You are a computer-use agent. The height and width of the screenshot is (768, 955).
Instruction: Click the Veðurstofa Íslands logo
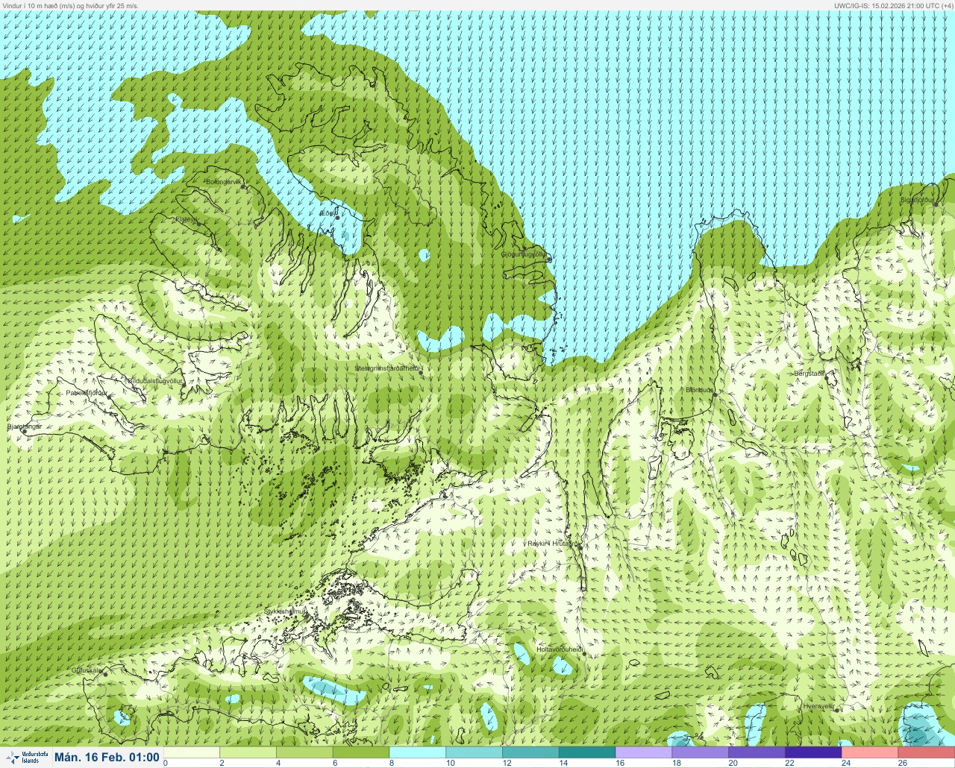pos(26,757)
